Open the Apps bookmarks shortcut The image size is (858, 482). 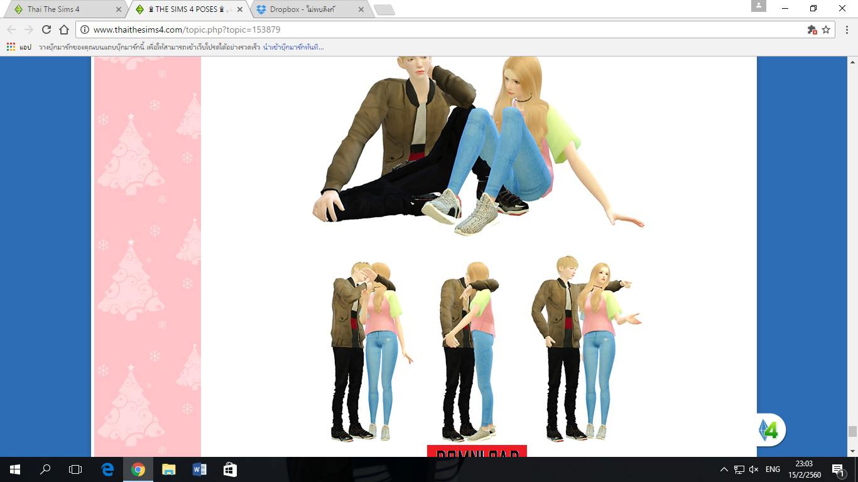point(19,47)
